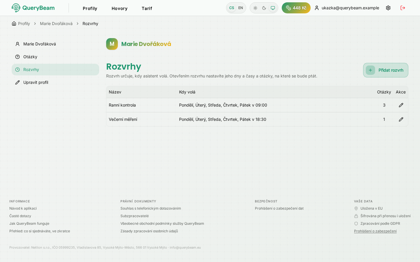This screenshot has height=262, width=420.
Task: Open Zásady zpracování osobních údajů
Action: click(x=149, y=231)
